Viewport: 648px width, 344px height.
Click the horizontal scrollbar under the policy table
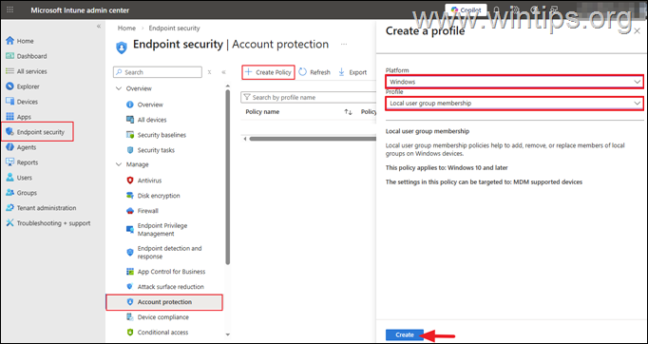pyautogui.click(x=312, y=139)
